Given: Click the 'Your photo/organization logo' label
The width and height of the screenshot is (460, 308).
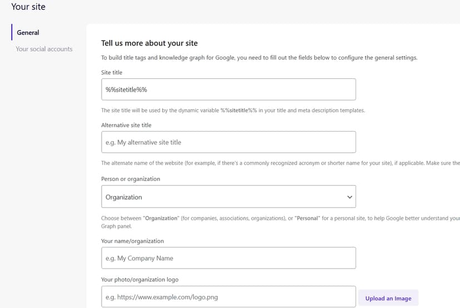Looking at the screenshot, I should [x=139, y=280].
